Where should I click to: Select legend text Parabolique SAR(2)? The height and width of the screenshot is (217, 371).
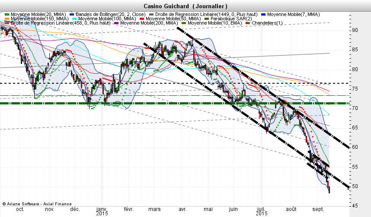tap(231, 19)
